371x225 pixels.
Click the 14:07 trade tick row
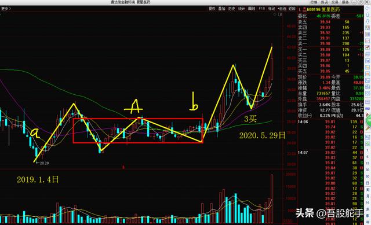(330, 153)
